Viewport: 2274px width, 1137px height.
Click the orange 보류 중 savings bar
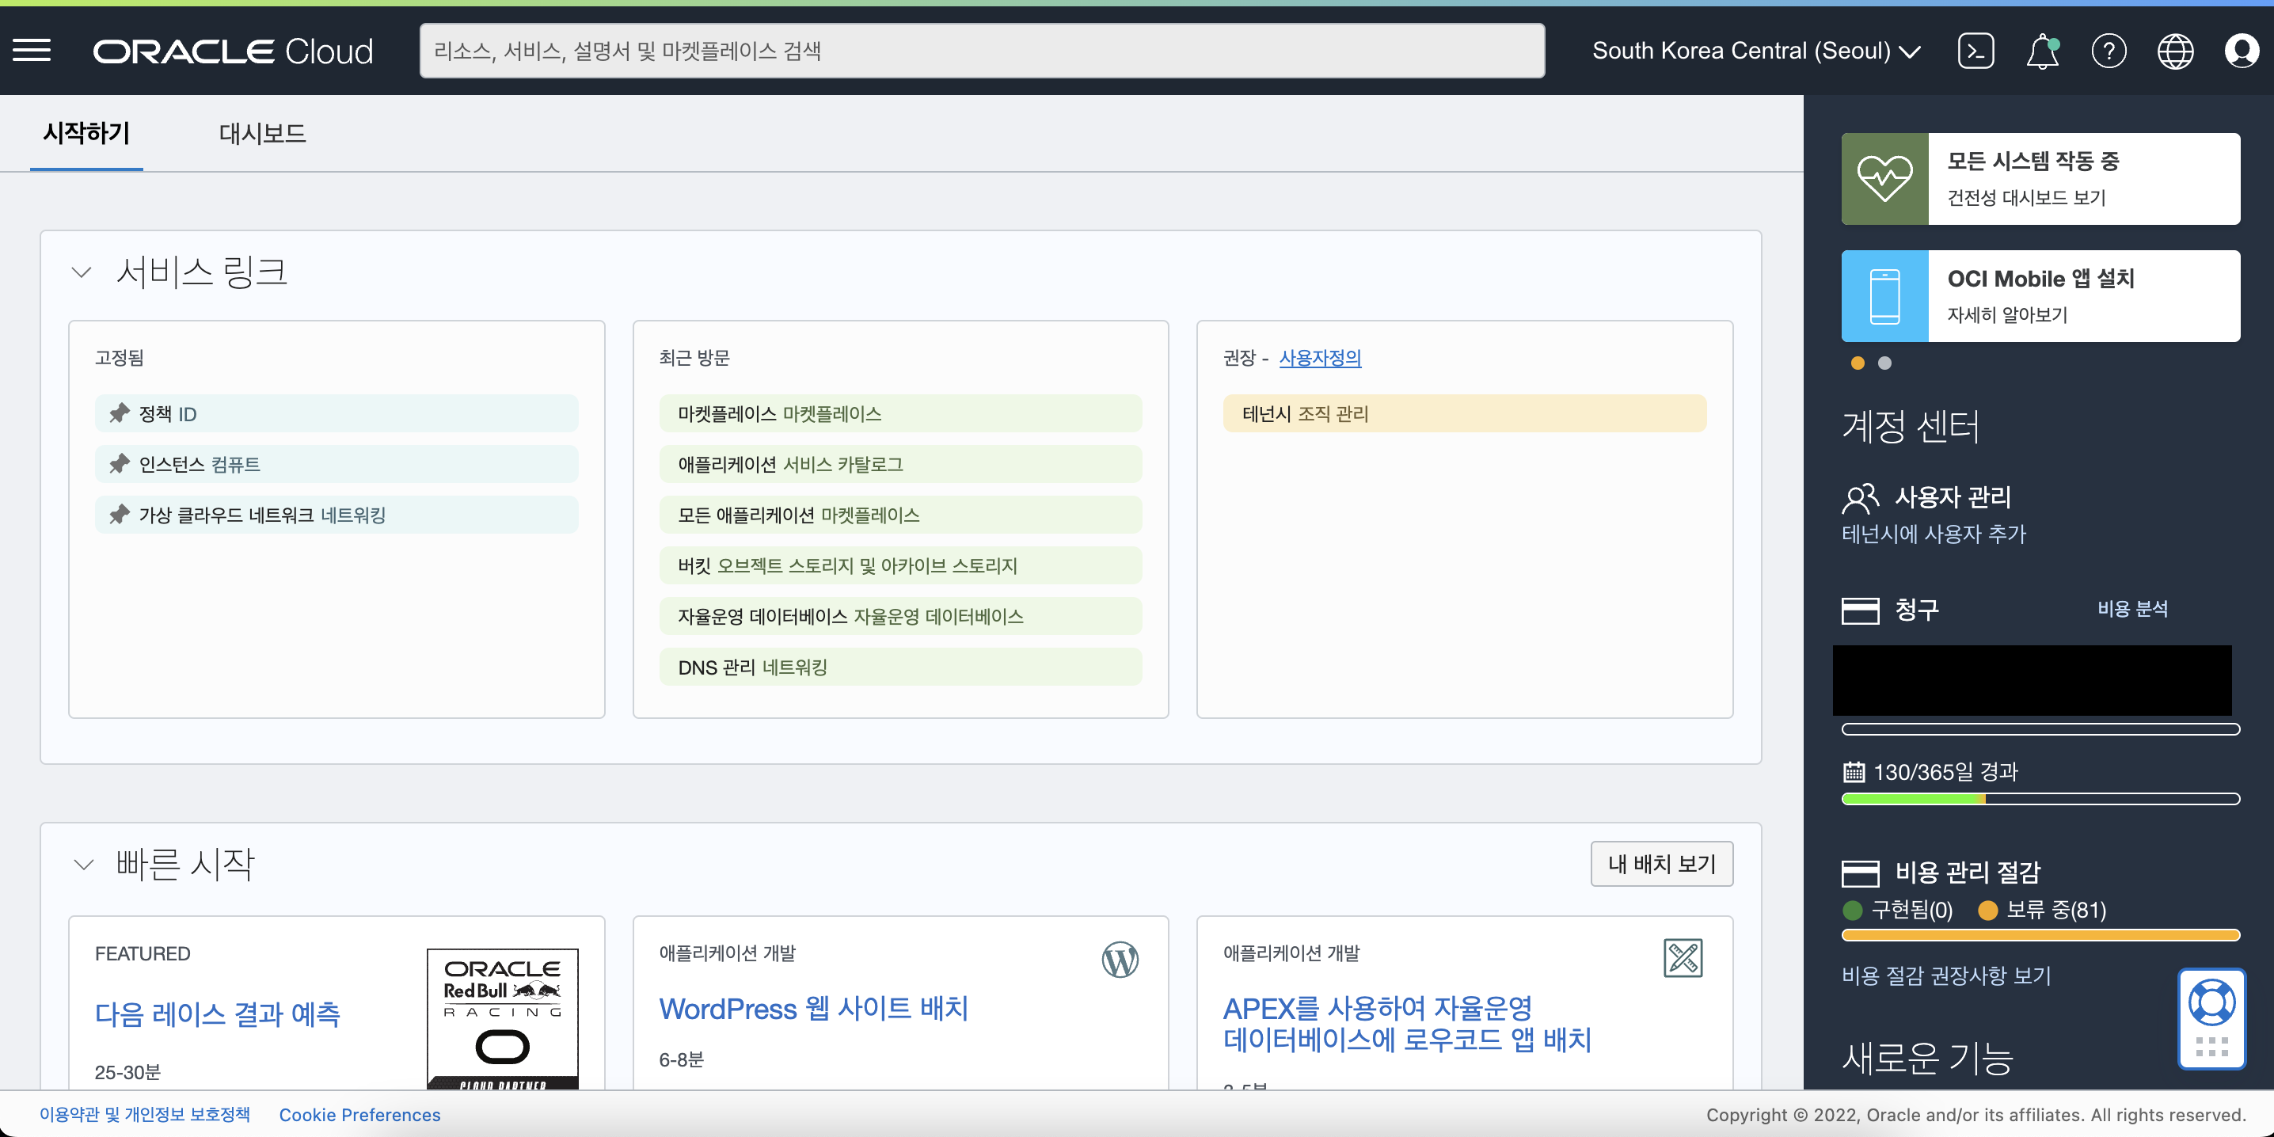[2040, 935]
